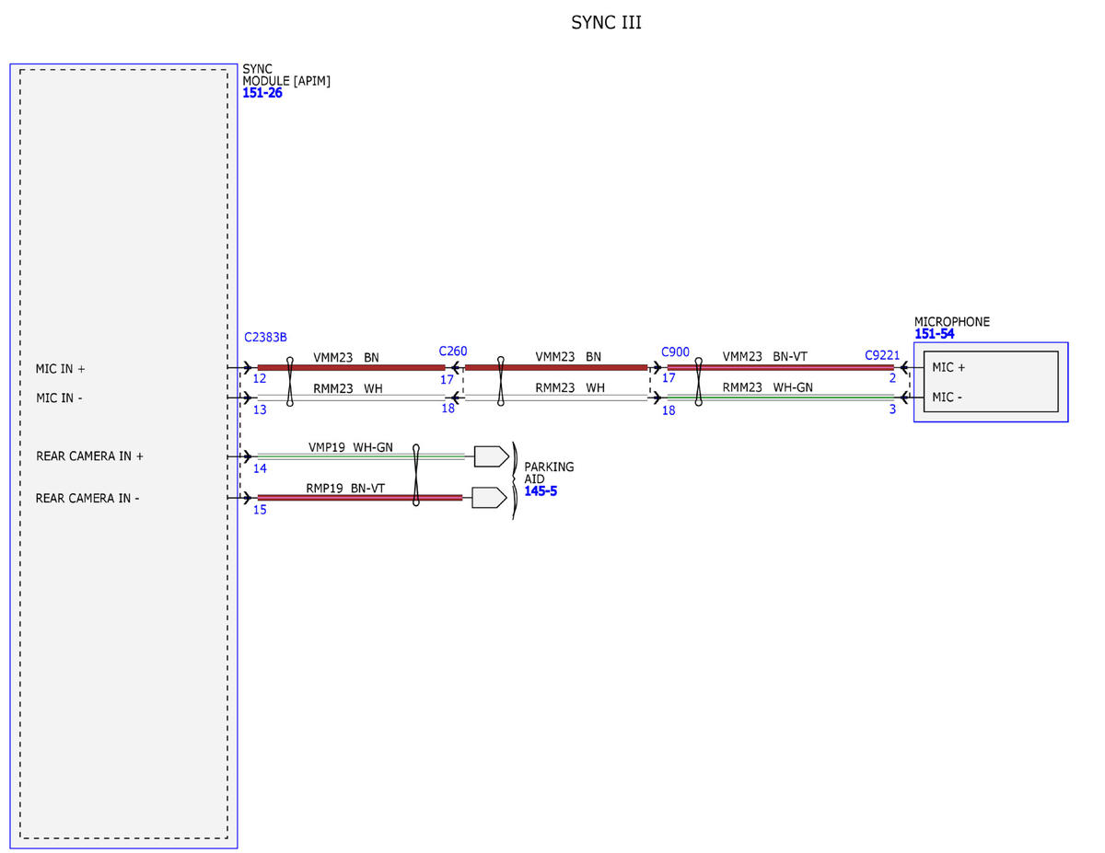Follow the 145-5 parking aid link
This screenshot has height=853, width=1105.
click(541, 491)
